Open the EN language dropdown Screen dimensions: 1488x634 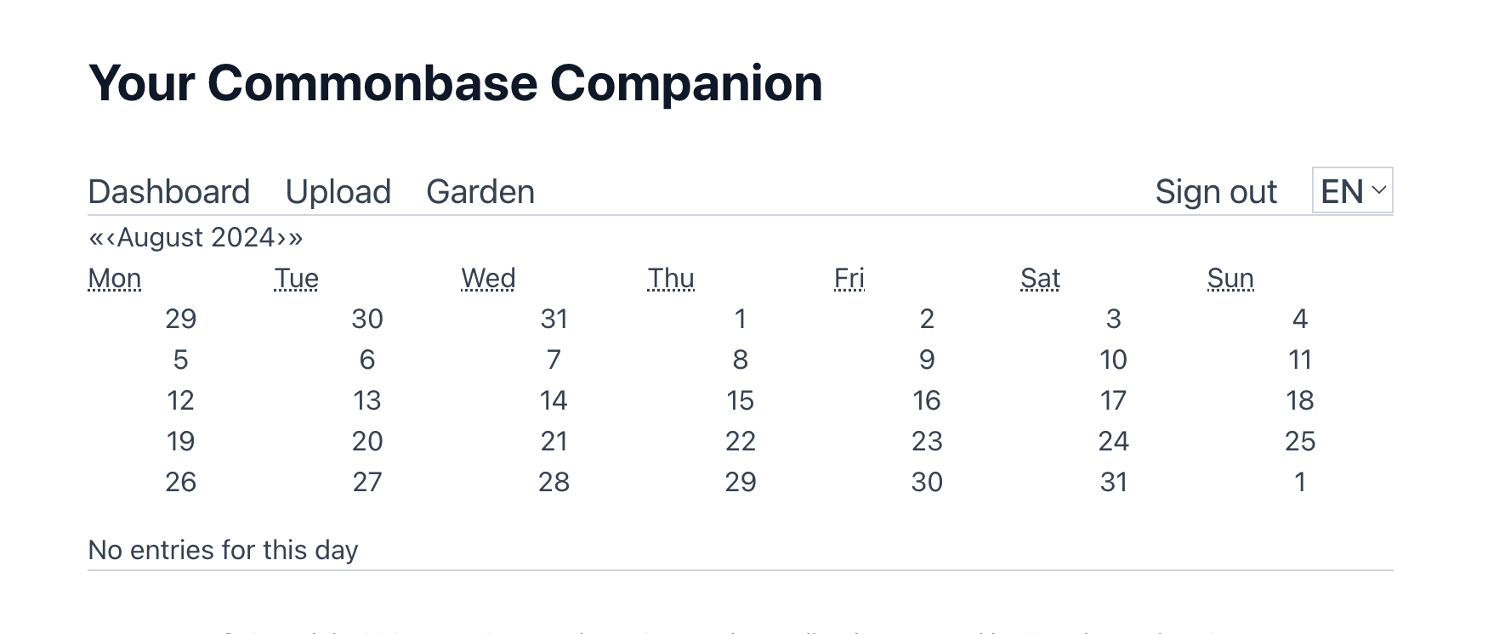1352,191
